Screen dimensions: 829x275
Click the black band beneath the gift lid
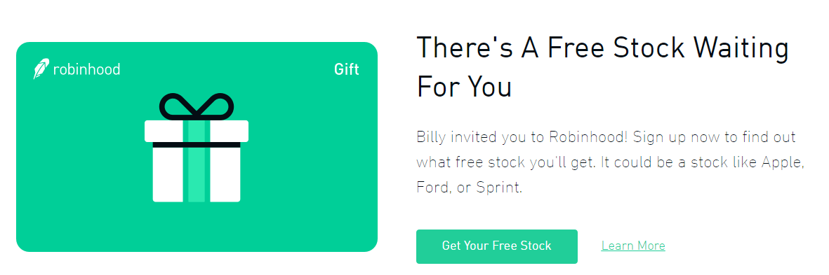click(x=197, y=144)
